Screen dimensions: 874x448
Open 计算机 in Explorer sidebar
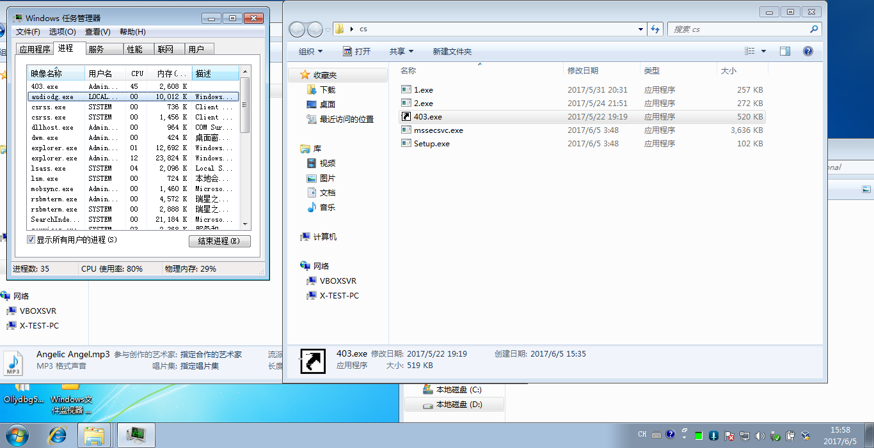324,237
